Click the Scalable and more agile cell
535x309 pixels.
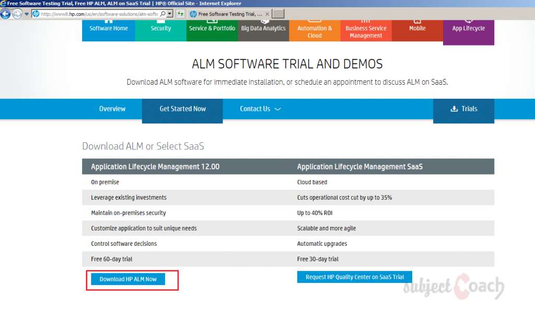(327, 228)
